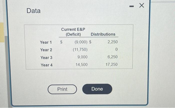
Task: Click the 14,500 Current E&P value for Year 4
Action: [x=81, y=64]
